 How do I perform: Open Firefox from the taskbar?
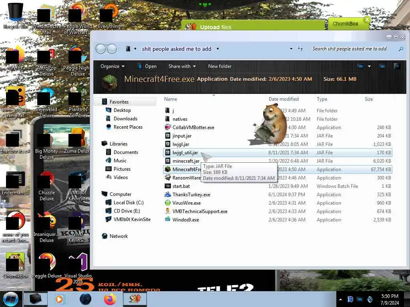pyautogui.click(x=110, y=299)
